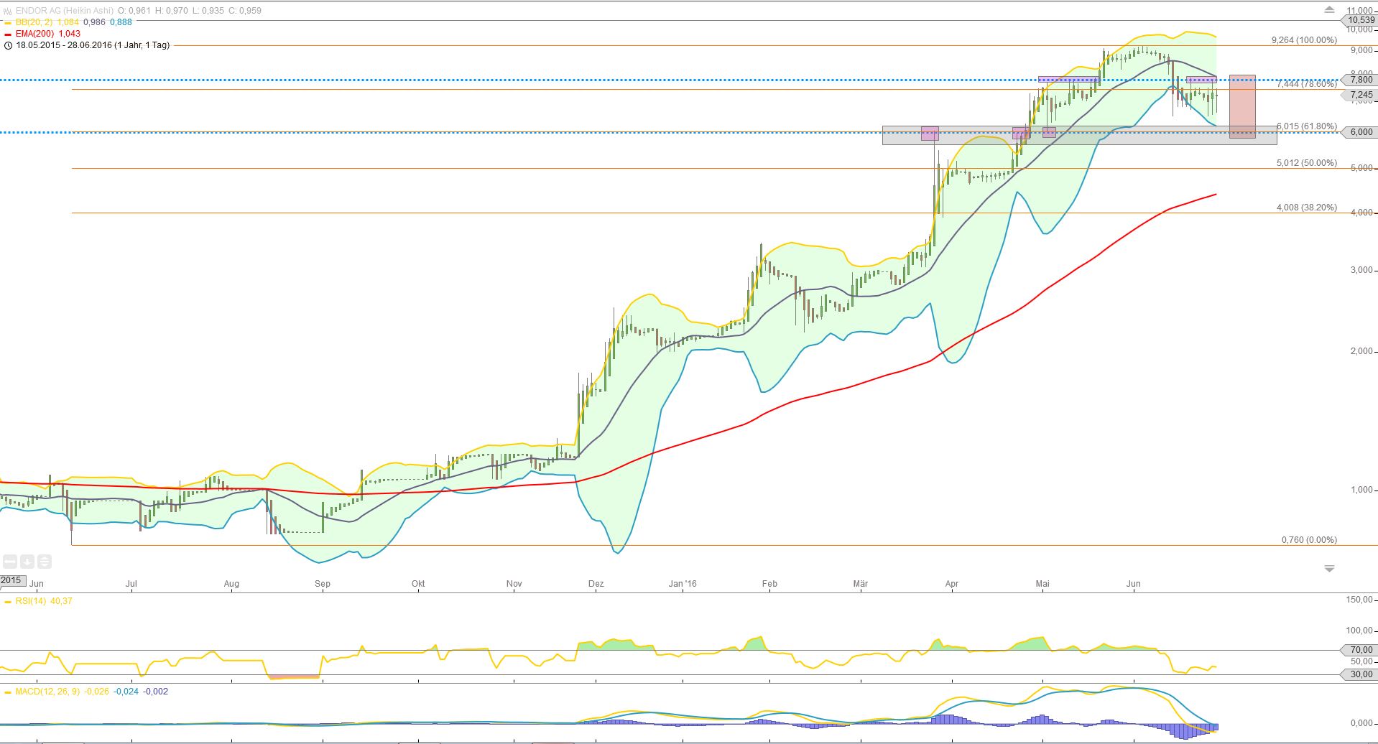Click the Fibonacci label 6,015 (61.80%)

1307,126
